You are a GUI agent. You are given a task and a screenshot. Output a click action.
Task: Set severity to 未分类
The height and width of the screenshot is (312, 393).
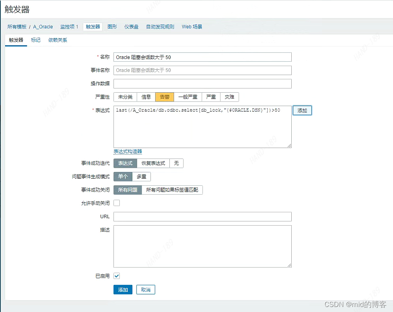tap(125, 97)
